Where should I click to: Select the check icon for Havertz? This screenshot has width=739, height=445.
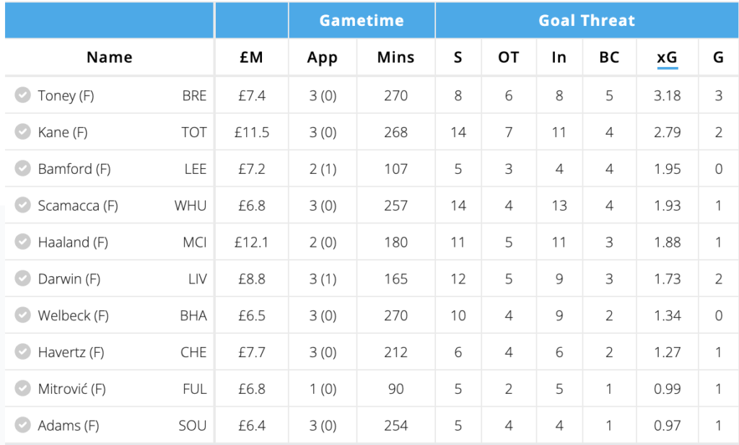(x=23, y=352)
